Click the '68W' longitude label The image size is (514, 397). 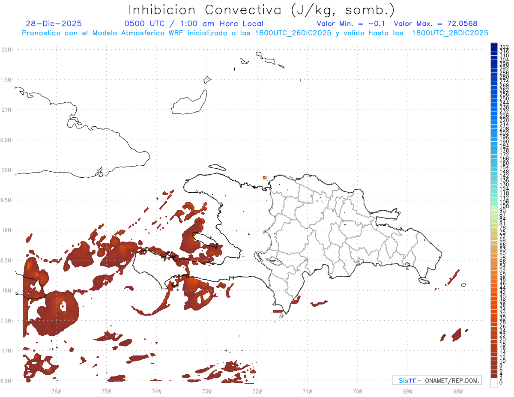point(458,391)
